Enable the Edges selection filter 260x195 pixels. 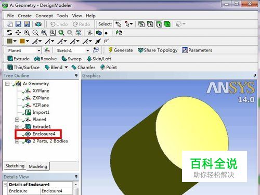pos(150,24)
